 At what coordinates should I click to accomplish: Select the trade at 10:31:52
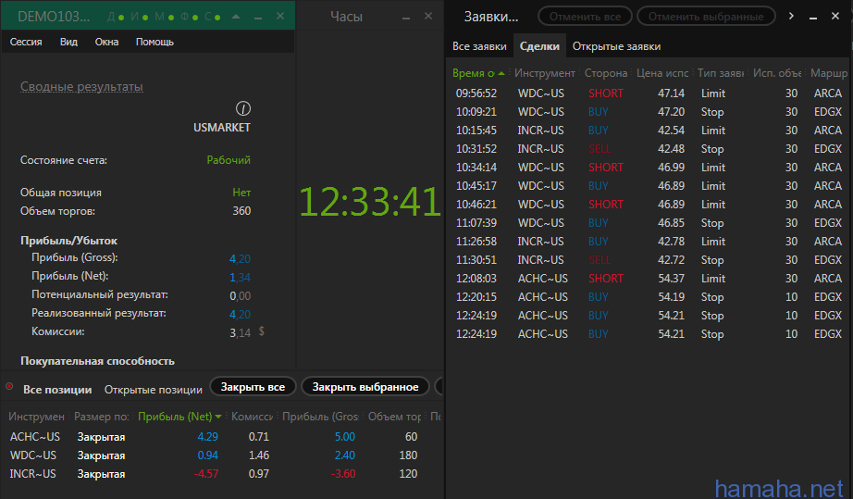tap(649, 148)
